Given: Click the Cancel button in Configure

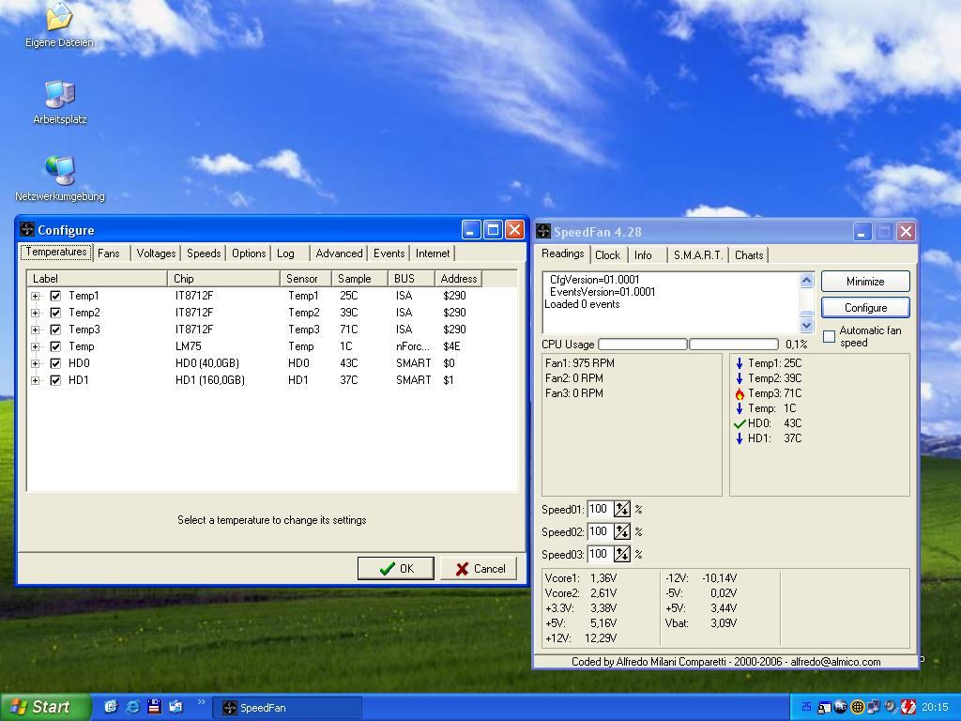Looking at the screenshot, I should 480,568.
